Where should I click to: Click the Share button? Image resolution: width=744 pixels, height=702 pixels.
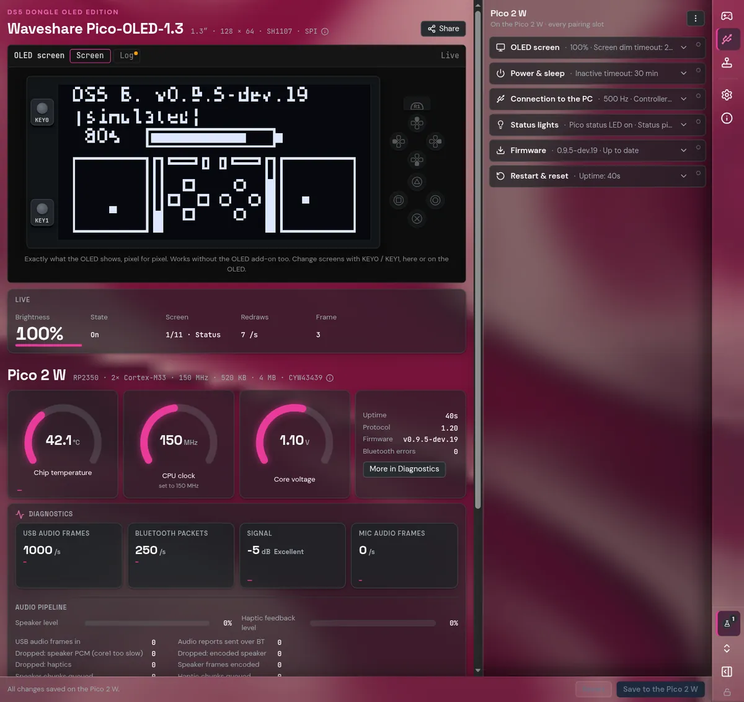click(x=443, y=29)
